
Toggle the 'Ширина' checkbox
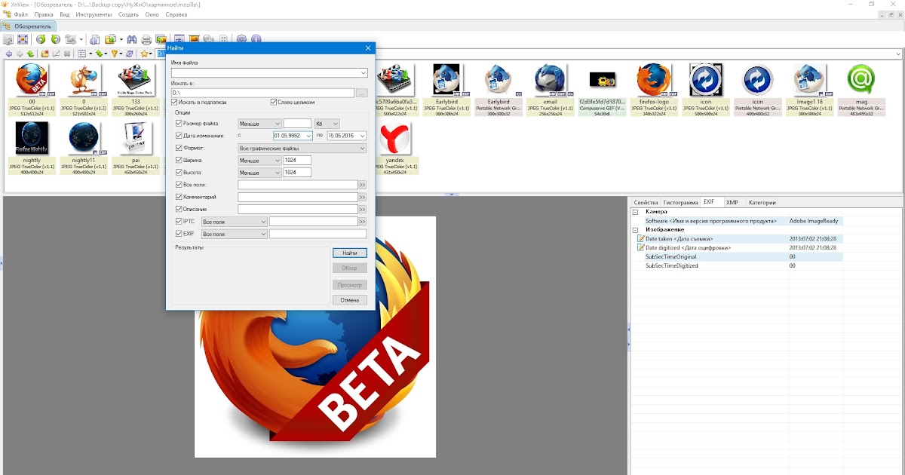(x=179, y=160)
